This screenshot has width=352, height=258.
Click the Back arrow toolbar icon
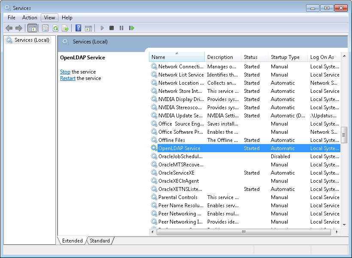click(x=9, y=28)
